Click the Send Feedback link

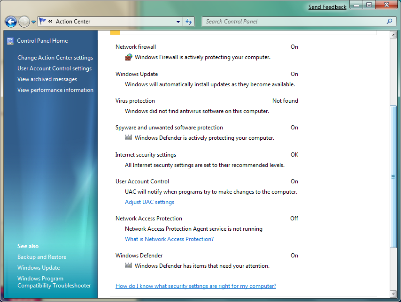327,6
